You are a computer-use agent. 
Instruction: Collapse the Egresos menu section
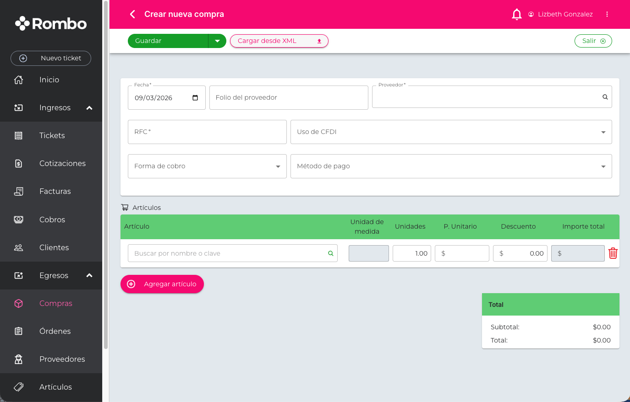point(89,275)
